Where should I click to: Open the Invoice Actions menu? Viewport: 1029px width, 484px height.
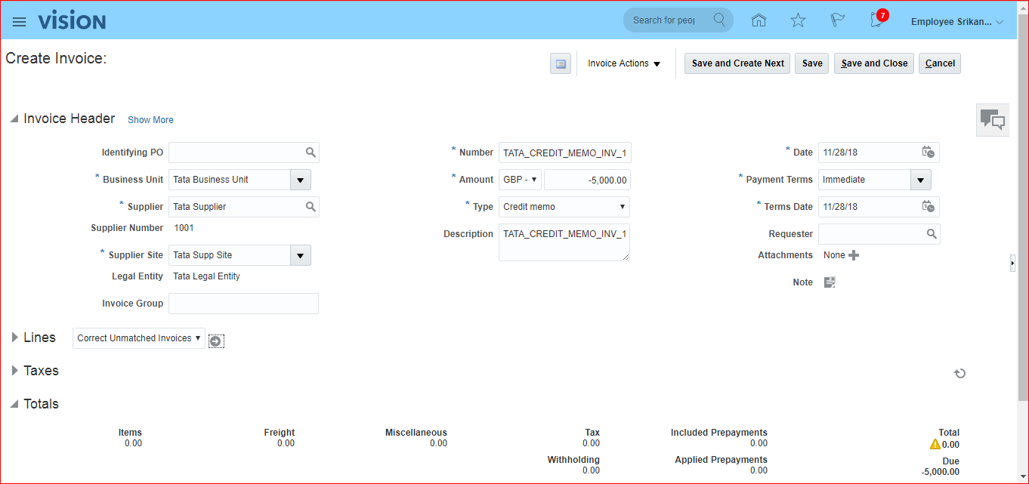624,63
